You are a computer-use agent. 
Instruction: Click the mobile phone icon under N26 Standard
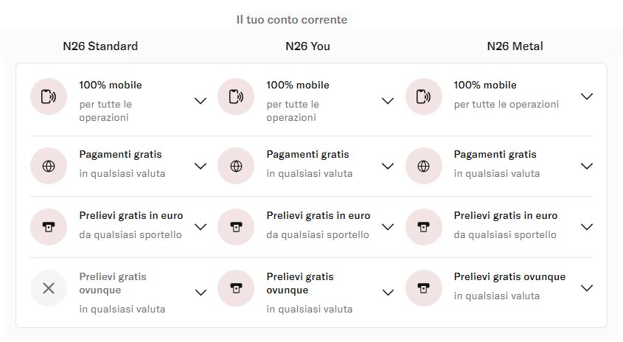tap(49, 97)
